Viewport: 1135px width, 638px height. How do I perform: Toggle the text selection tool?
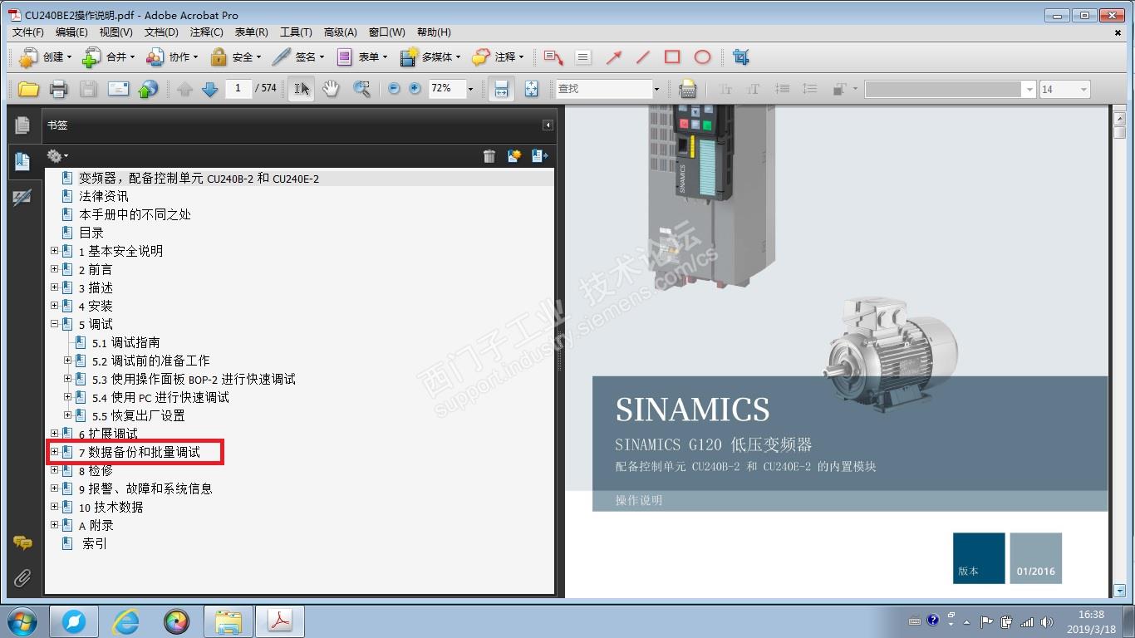tap(302, 89)
